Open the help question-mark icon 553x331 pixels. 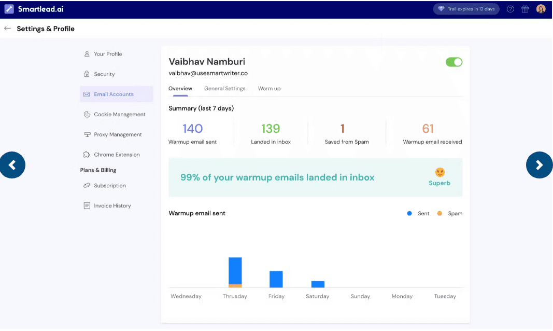509,9
